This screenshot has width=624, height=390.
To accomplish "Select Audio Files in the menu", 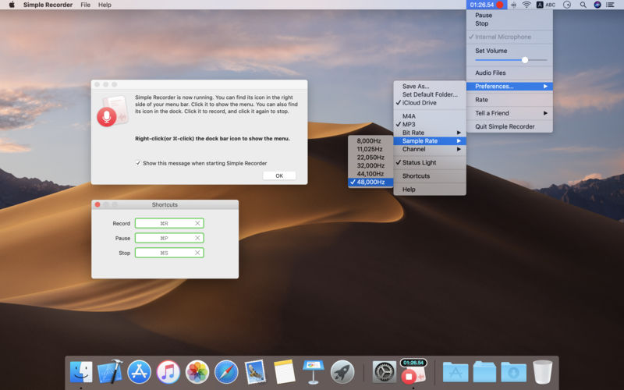I will [491, 73].
